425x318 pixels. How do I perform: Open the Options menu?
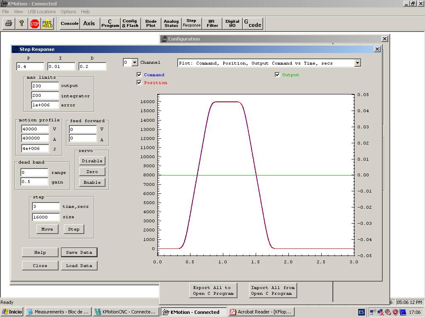tap(68, 12)
